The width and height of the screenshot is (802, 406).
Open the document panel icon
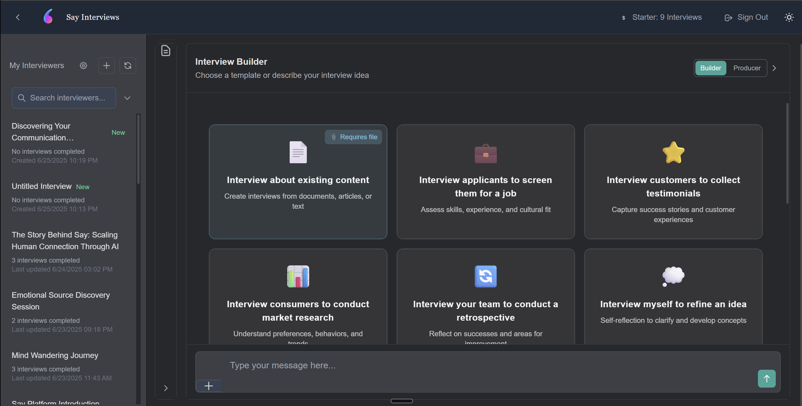166,51
